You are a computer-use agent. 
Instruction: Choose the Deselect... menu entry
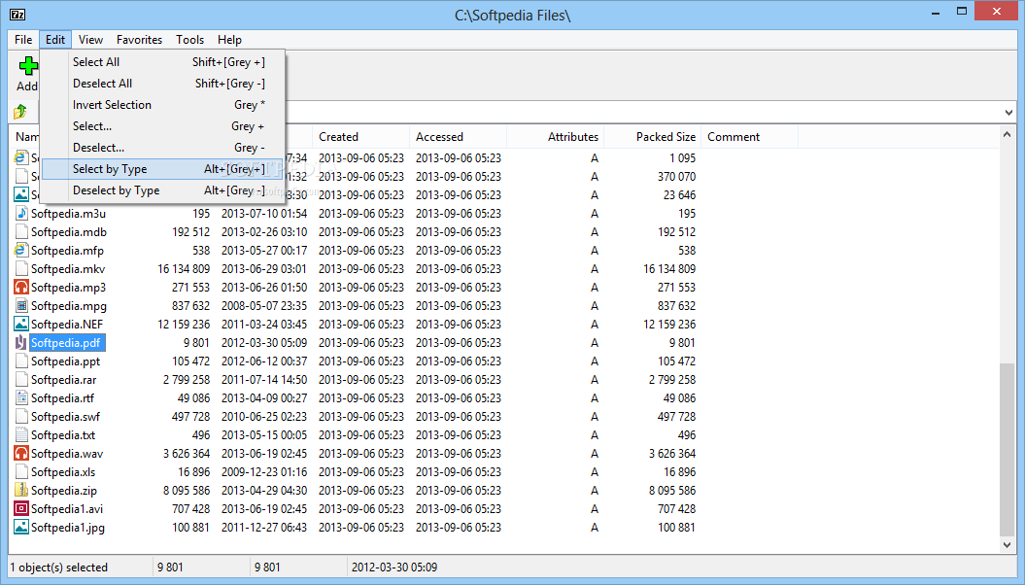click(162, 148)
